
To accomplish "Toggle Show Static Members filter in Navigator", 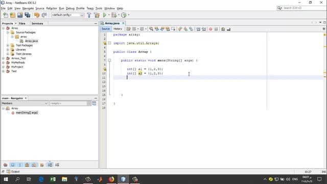I will coord(20,165).
